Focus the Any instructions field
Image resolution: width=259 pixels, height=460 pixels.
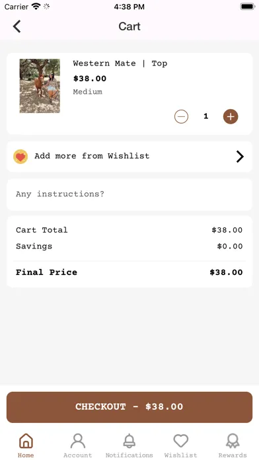point(129,194)
